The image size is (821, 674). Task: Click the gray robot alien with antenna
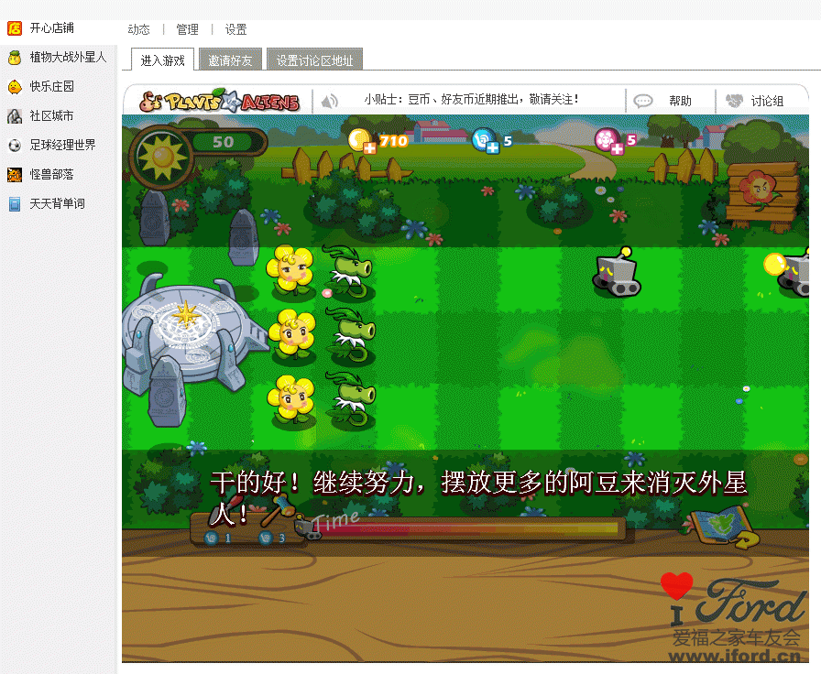coord(617,272)
